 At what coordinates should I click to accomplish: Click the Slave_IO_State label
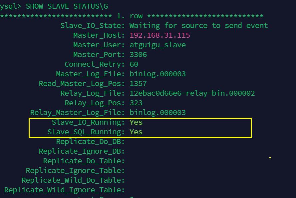[x=93, y=26]
